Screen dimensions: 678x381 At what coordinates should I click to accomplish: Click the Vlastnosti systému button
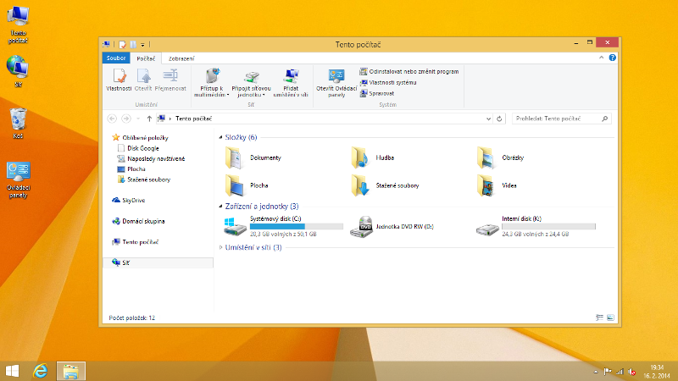[392, 82]
